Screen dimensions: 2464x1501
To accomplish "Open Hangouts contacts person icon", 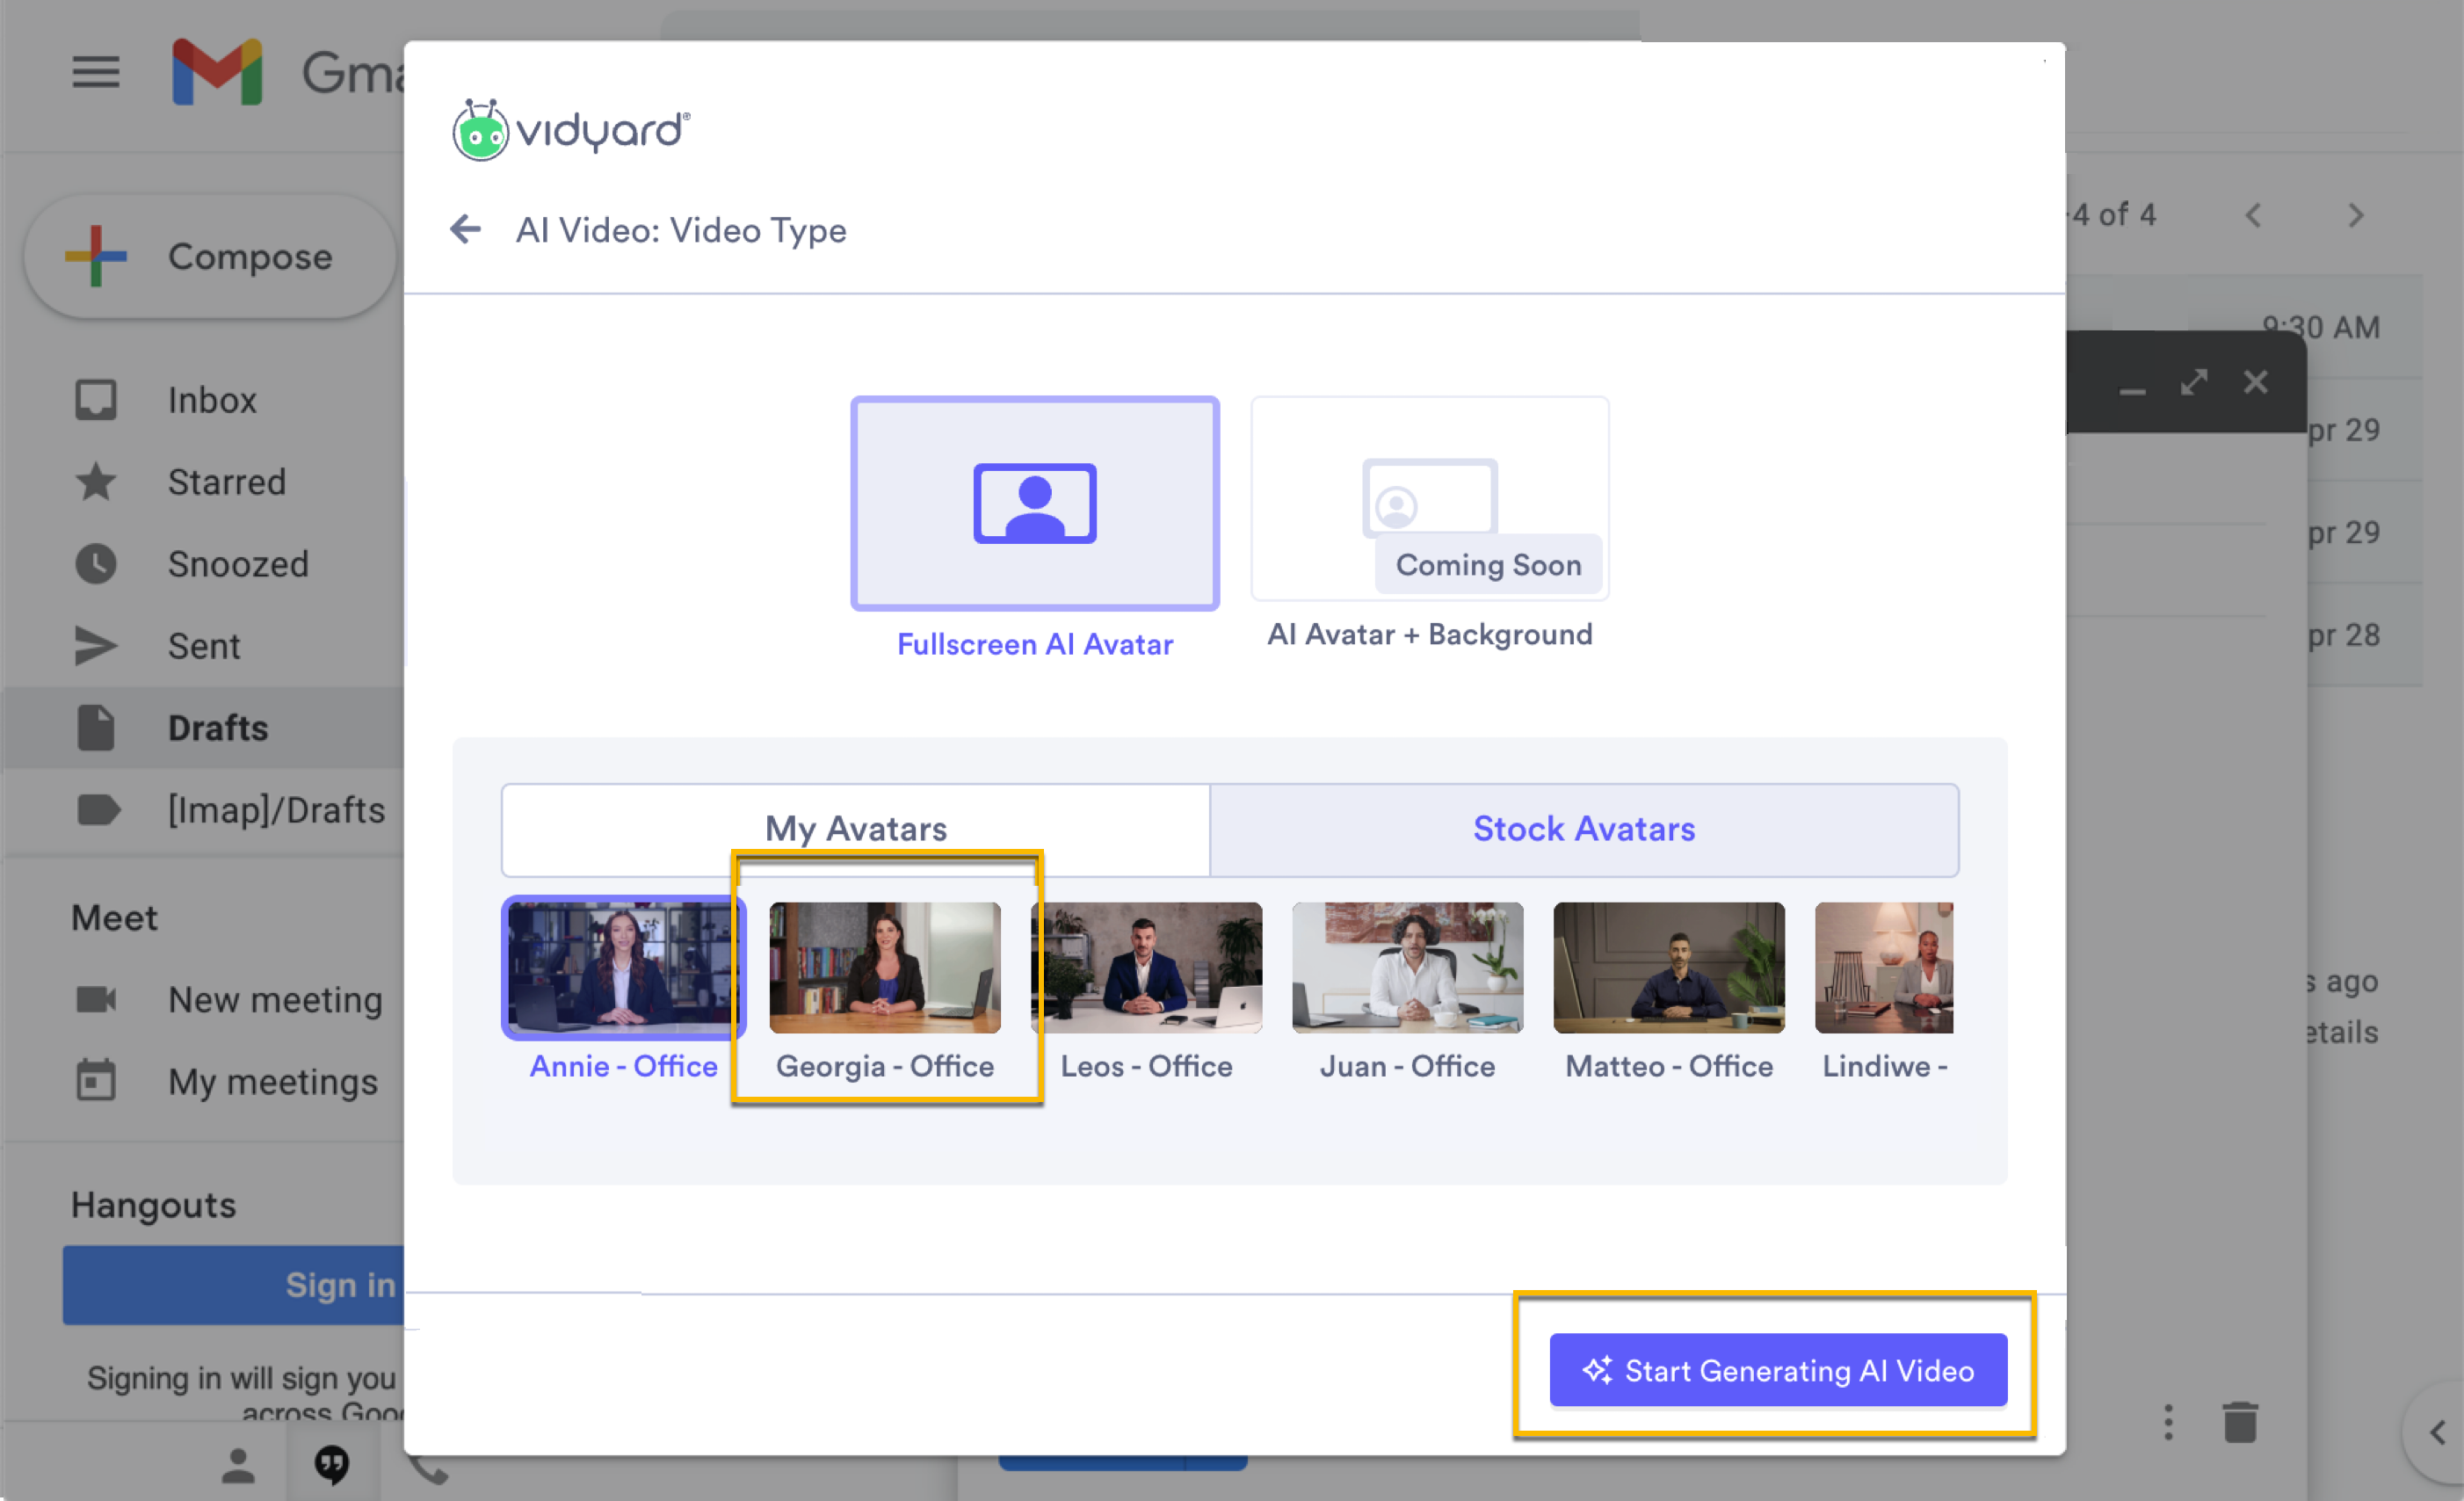I will click(x=238, y=1466).
